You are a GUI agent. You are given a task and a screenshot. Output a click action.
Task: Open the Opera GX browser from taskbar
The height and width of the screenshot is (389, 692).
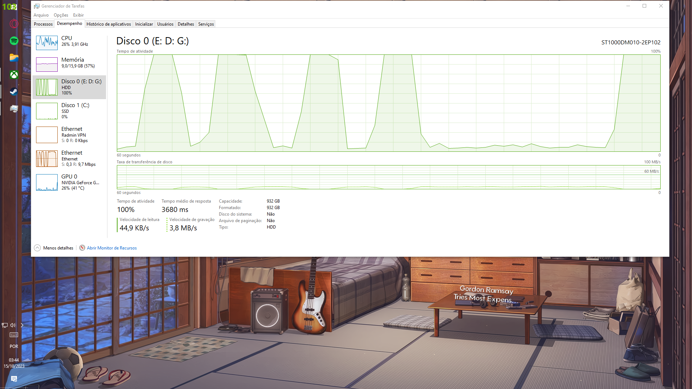(x=14, y=24)
